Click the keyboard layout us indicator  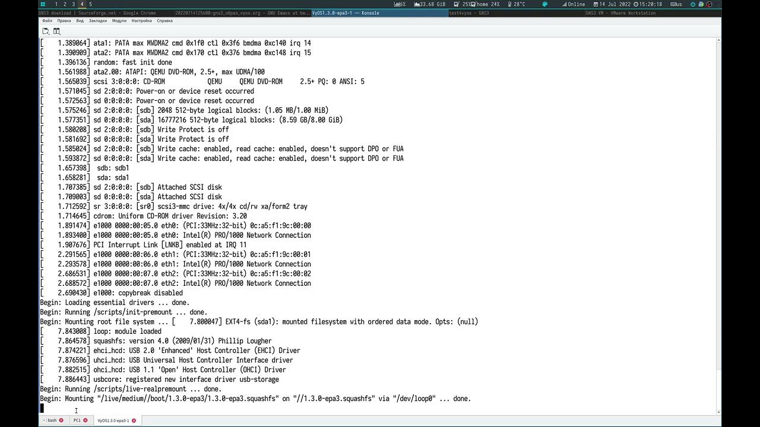tap(676, 4)
